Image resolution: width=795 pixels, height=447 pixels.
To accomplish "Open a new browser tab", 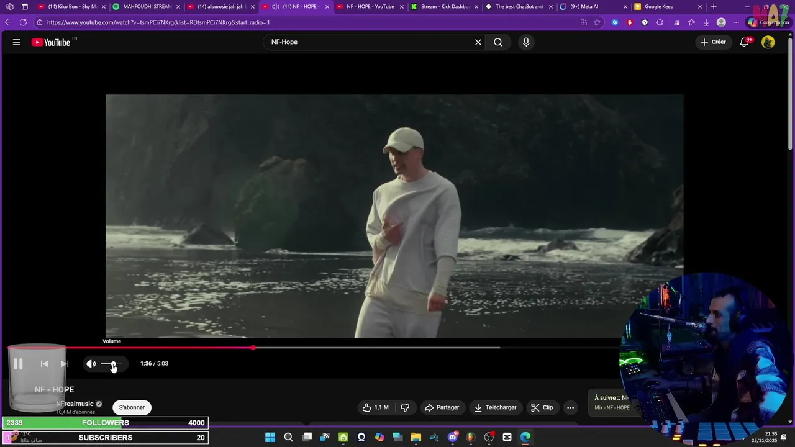I will [714, 7].
